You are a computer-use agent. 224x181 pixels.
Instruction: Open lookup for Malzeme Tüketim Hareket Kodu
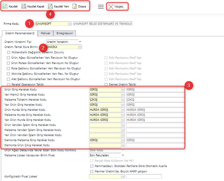click(123, 99)
